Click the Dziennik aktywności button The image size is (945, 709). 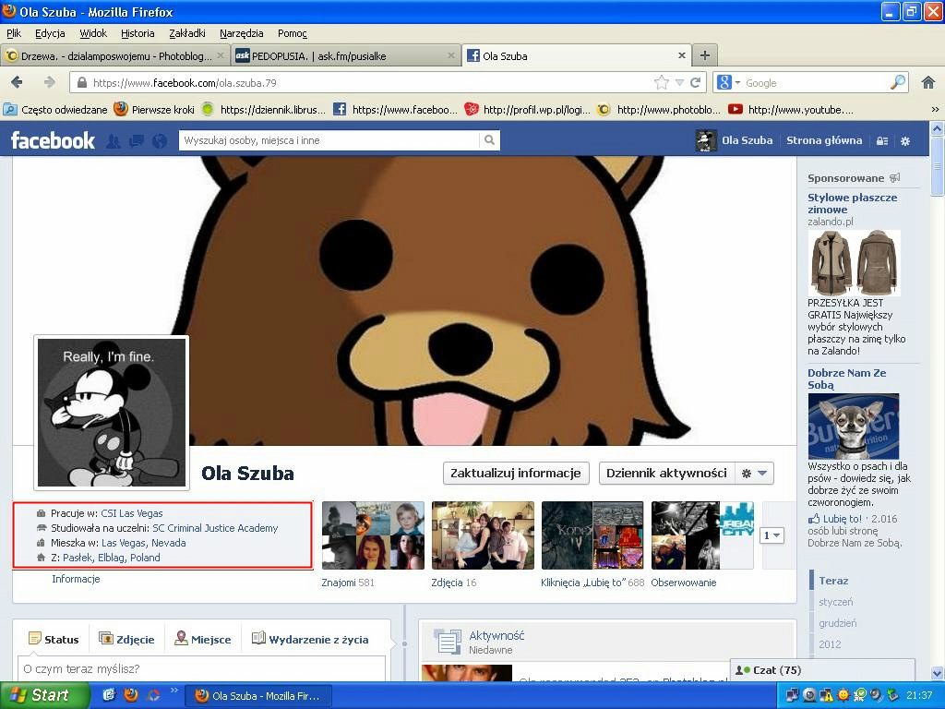coord(666,474)
